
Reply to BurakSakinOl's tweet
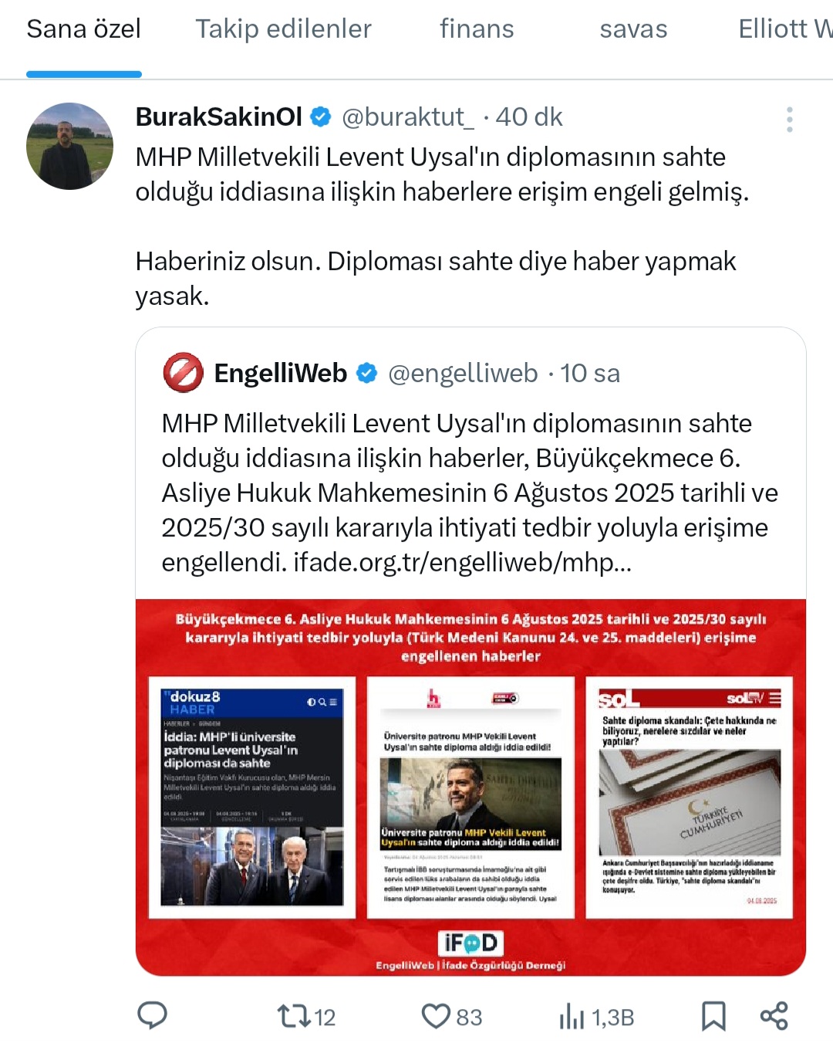152,1016
